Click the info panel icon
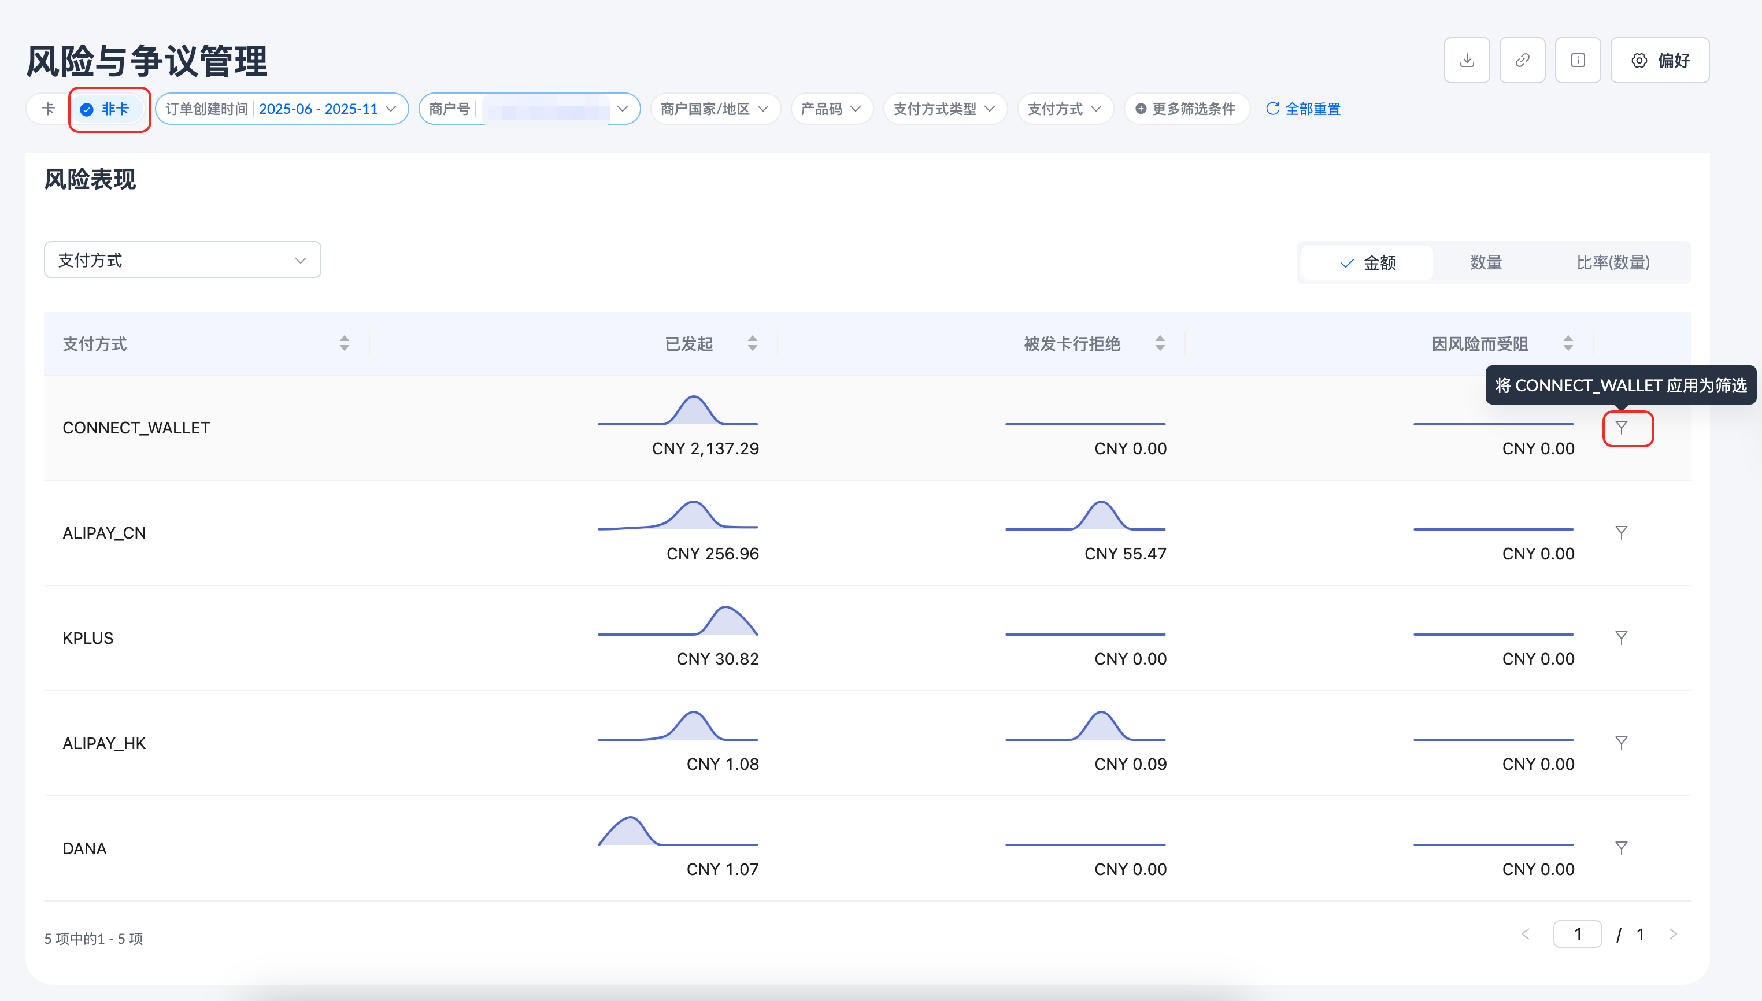 [x=1578, y=61]
